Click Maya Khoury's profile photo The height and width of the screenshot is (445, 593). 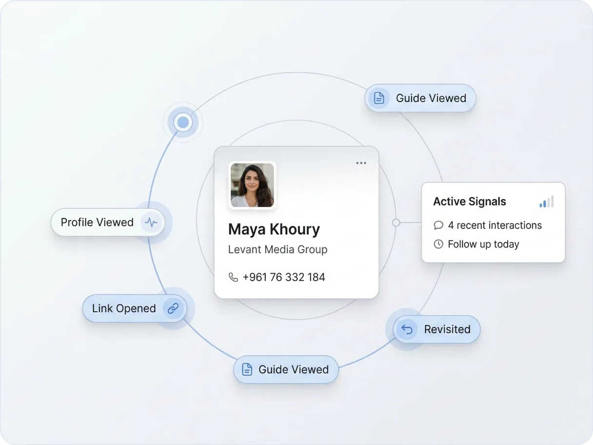(252, 184)
